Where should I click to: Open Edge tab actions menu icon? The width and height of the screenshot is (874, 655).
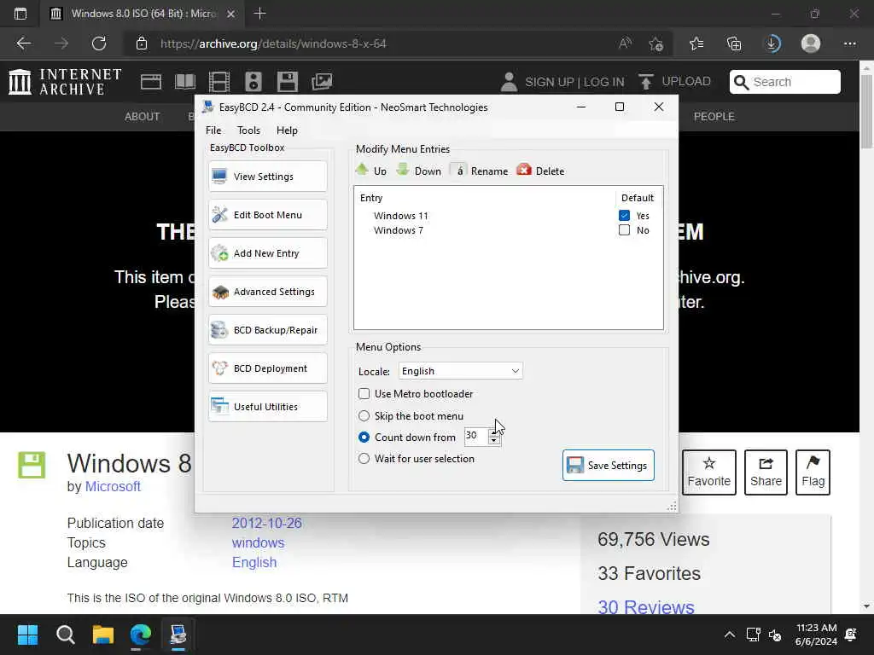[x=20, y=14]
